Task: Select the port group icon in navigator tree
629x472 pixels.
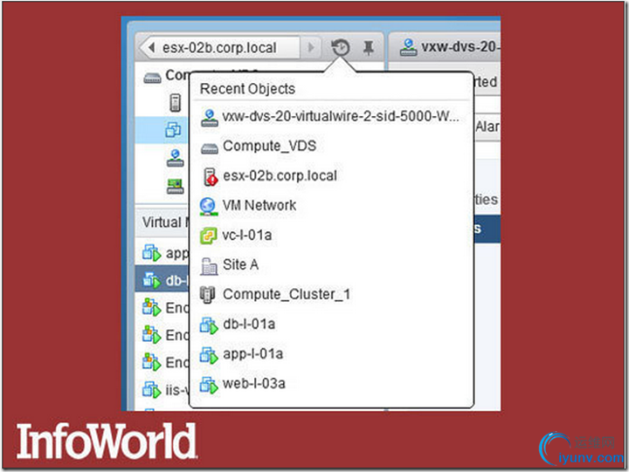Action: point(176,158)
